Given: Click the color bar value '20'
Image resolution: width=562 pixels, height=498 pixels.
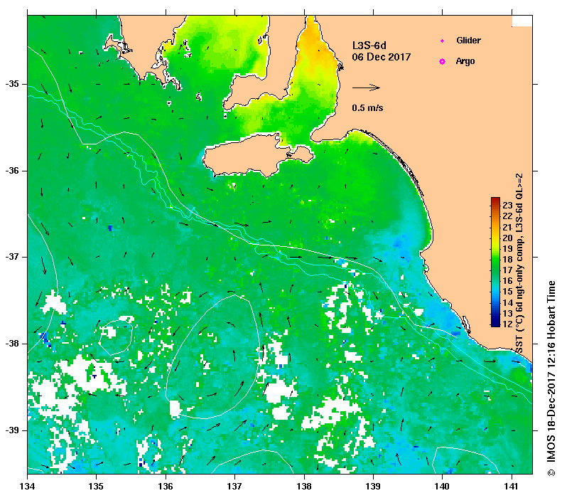Looking at the screenshot, I should point(507,238).
